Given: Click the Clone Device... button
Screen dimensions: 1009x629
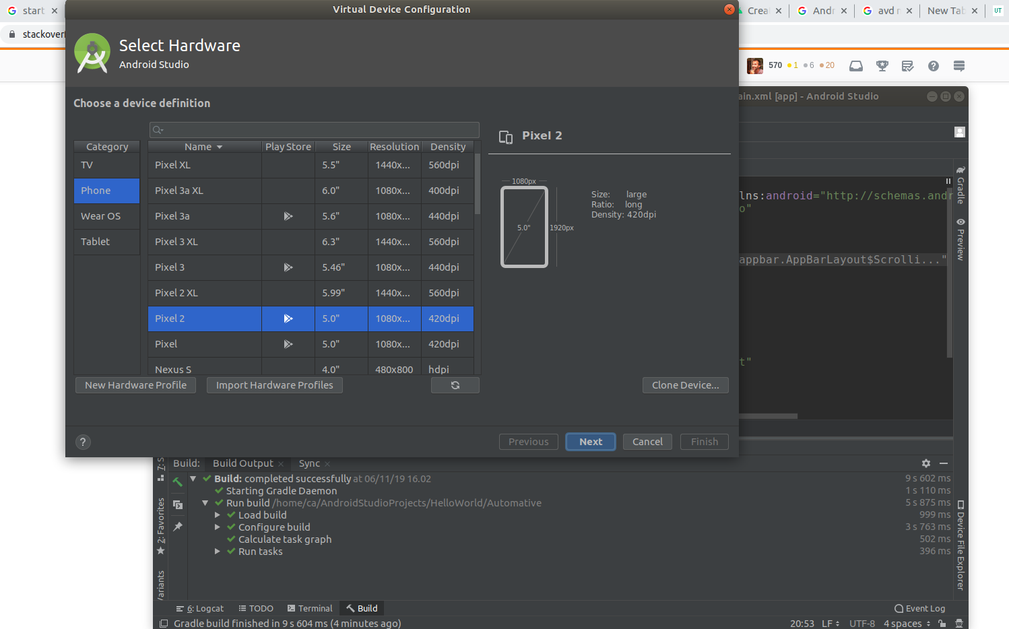Looking at the screenshot, I should 685,385.
